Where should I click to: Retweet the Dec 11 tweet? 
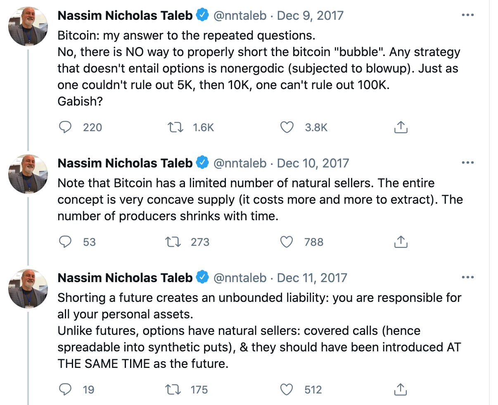[x=175, y=389]
